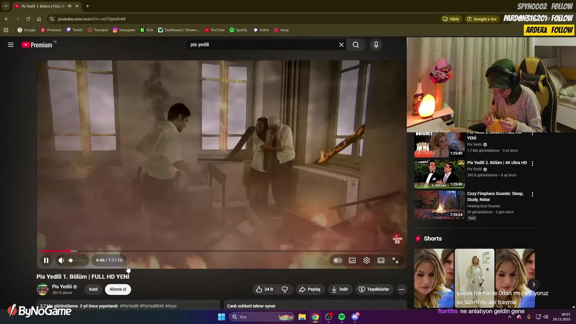Show hidden system tray icons chevron
This screenshot has width=576, height=324.
[x=509, y=317]
